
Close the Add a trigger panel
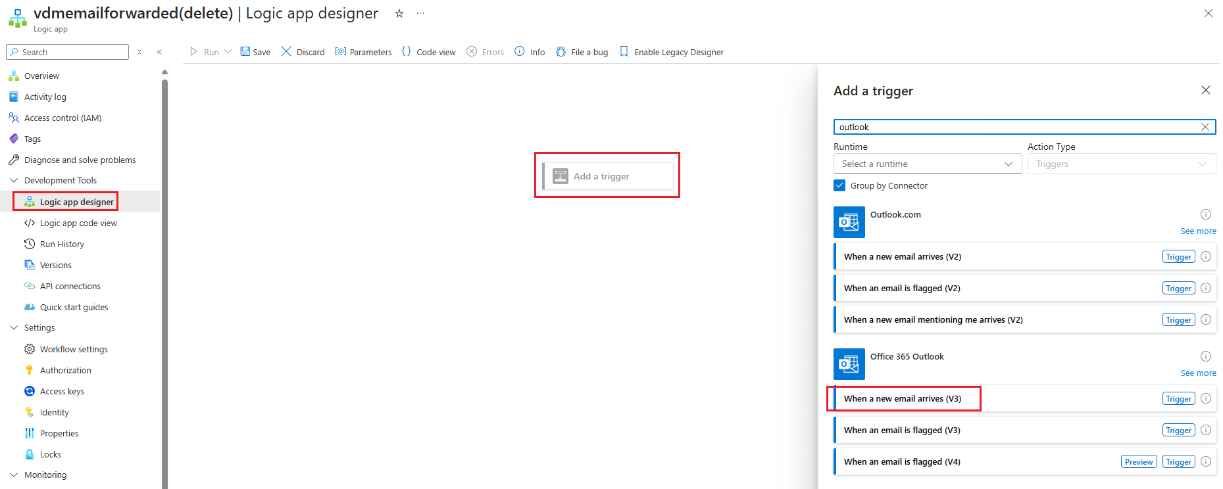point(1206,90)
